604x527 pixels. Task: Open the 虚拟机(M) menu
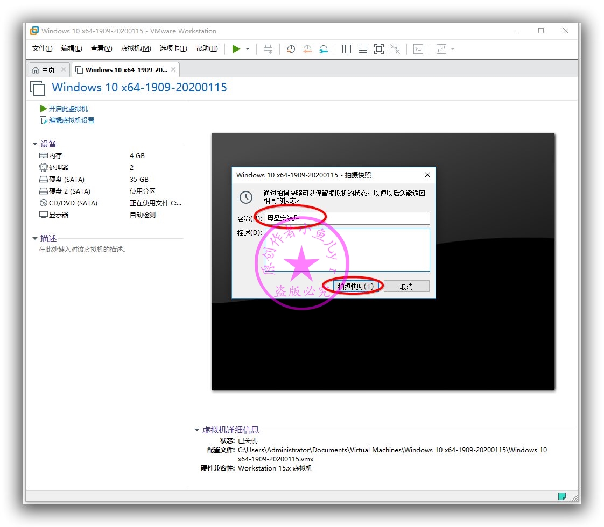136,48
